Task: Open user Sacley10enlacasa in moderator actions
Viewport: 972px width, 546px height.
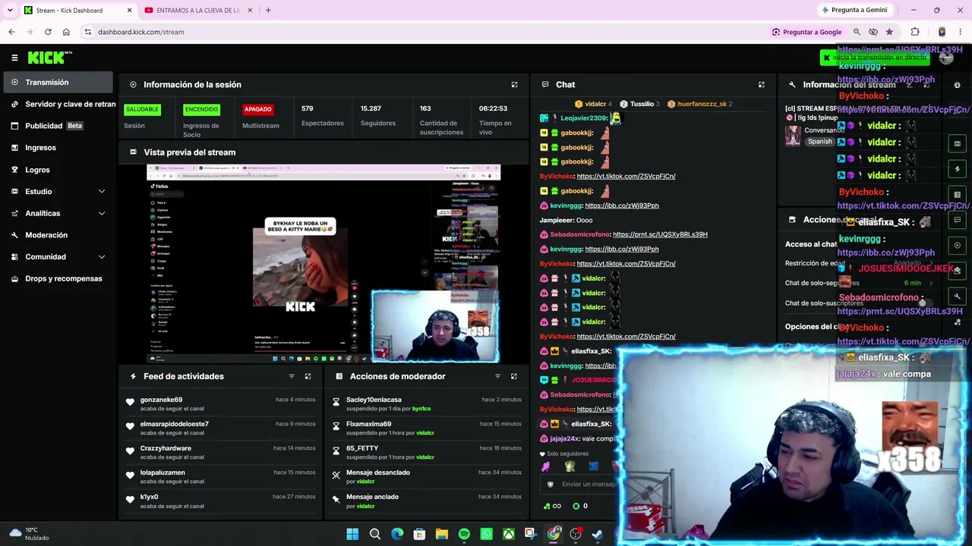Action: coord(374,400)
